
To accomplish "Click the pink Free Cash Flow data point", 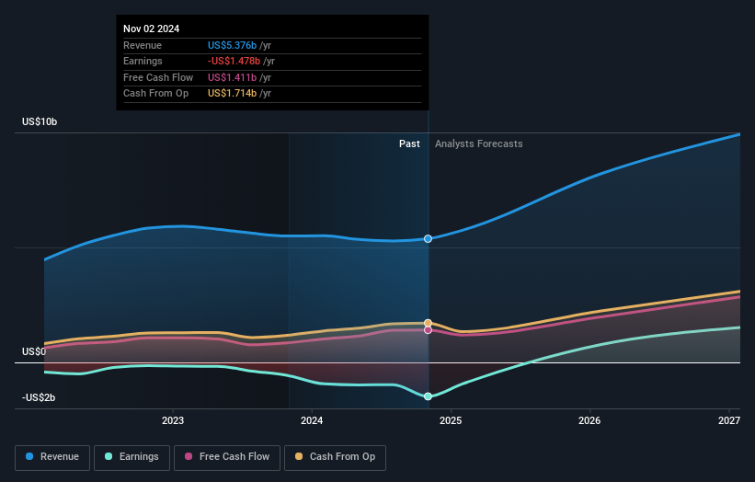I will 428,330.
